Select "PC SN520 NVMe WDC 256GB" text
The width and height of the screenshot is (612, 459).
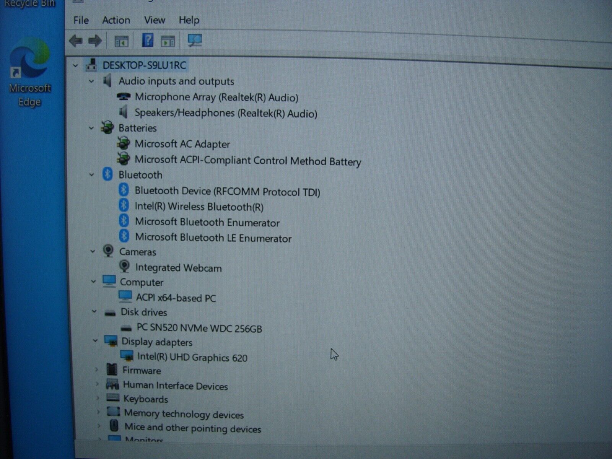tap(199, 328)
